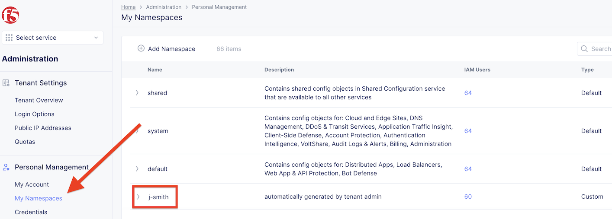This screenshot has width=612, height=219.
Task: Open My Account settings
Action: pyautogui.click(x=32, y=184)
